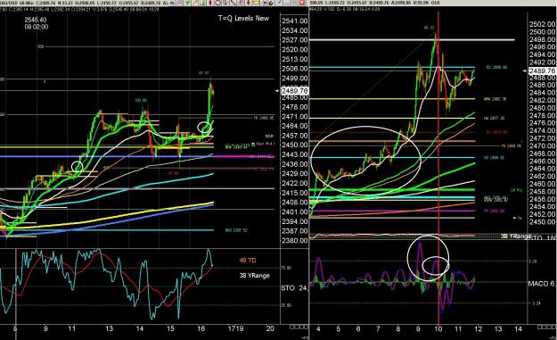The width and height of the screenshot is (557, 340).
Task: Click the 2482.00 price on right chart axis
Action: coord(542,100)
